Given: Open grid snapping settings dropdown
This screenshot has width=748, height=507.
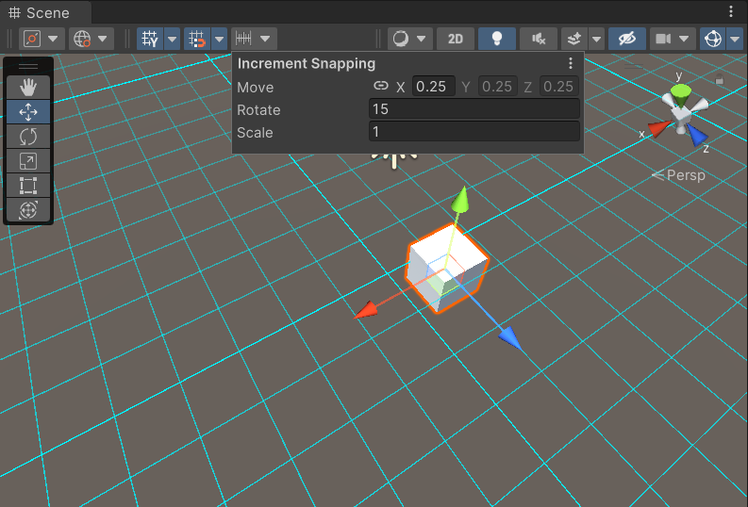Looking at the screenshot, I should point(219,39).
